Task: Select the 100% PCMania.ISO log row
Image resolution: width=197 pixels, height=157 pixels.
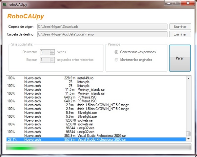Action: 96,101
